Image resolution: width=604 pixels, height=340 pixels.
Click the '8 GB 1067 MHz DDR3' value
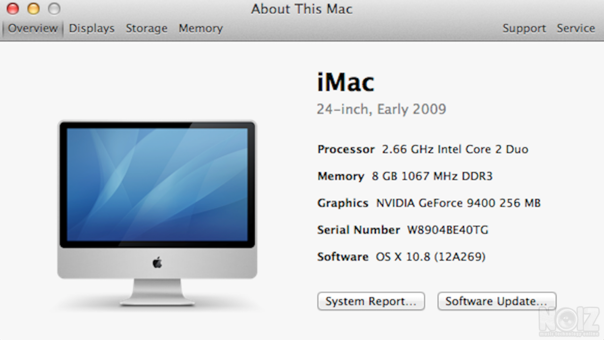click(x=432, y=176)
